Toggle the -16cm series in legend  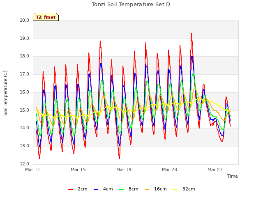(x=156, y=189)
